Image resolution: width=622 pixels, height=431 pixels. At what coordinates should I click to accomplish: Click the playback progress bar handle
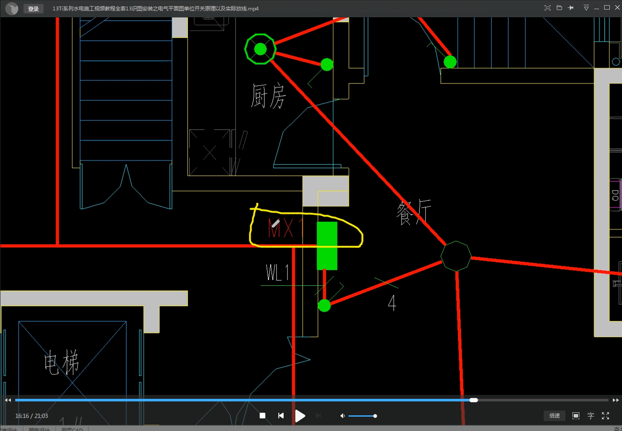coord(474,400)
